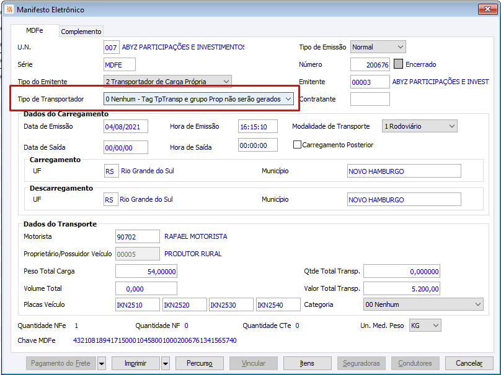Open the Condutores button
The height and width of the screenshot is (375, 501).
click(415, 363)
